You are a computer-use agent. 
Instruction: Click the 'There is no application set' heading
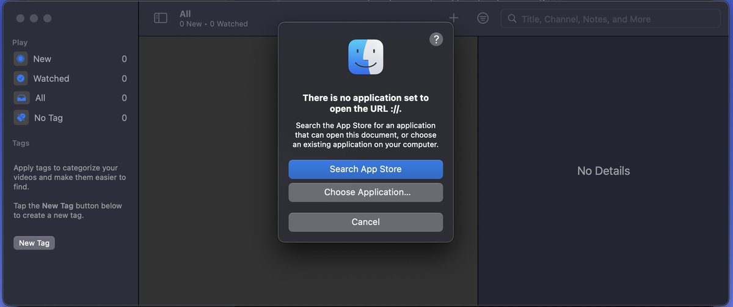tap(366, 103)
